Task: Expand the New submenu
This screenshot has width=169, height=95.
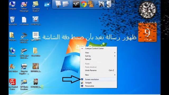Action: point(98,75)
